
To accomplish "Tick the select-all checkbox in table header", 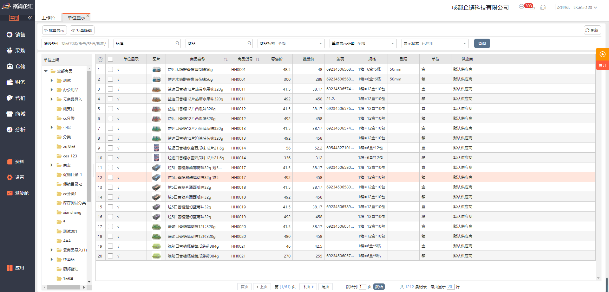I will click(110, 59).
